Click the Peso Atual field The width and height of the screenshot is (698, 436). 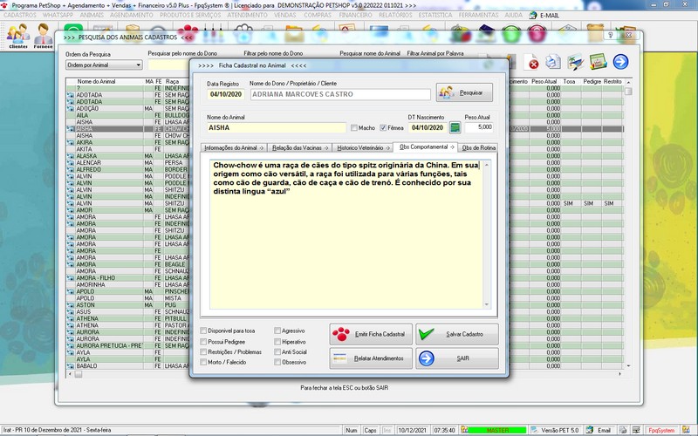(x=479, y=127)
